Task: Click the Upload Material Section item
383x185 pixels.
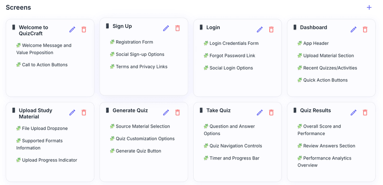Action: click(328, 55)
